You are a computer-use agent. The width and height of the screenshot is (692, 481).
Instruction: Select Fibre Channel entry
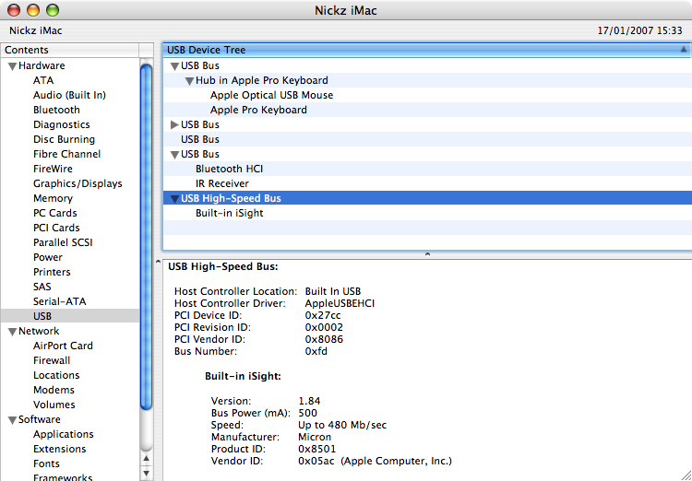[66, 154]
